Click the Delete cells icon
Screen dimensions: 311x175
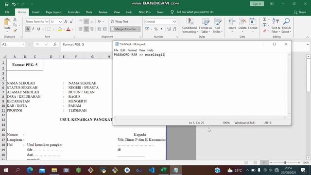pos(242,22)
